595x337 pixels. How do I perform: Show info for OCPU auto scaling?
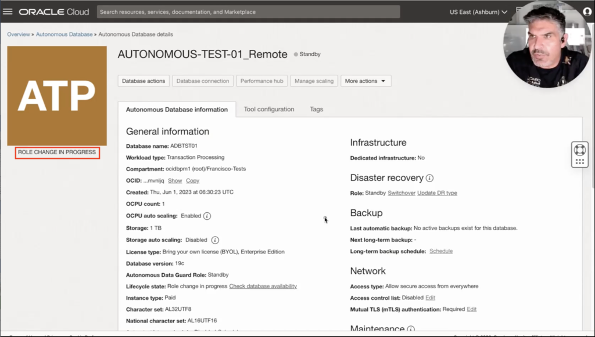(x=207, y=216)
